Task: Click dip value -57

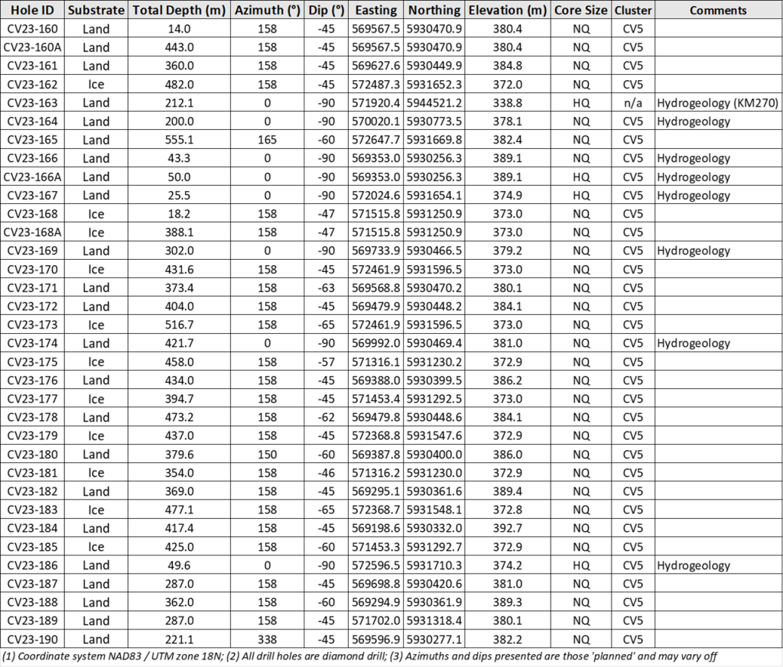Action: 326,361
